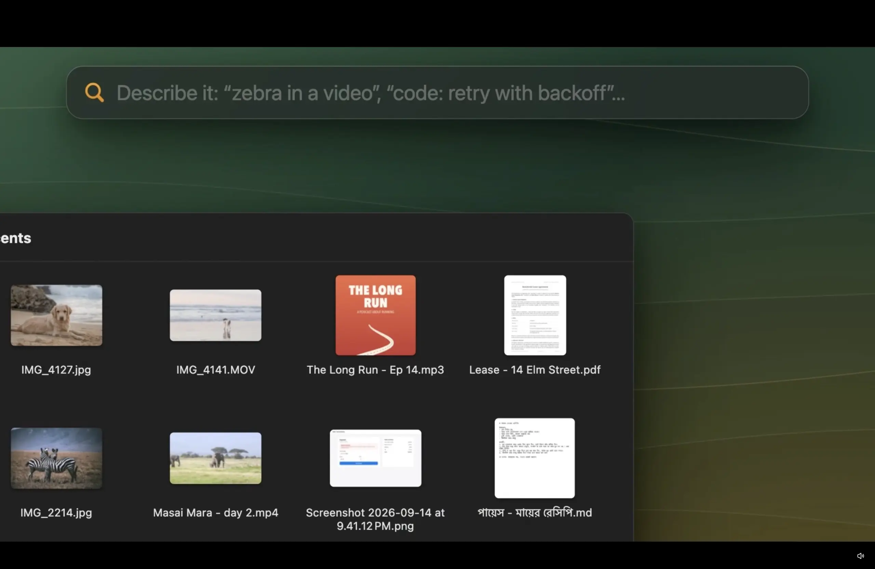
Task: Click the label 'পায়েস - মায়ের রেসিপি.md'
Action: [535, 513]
